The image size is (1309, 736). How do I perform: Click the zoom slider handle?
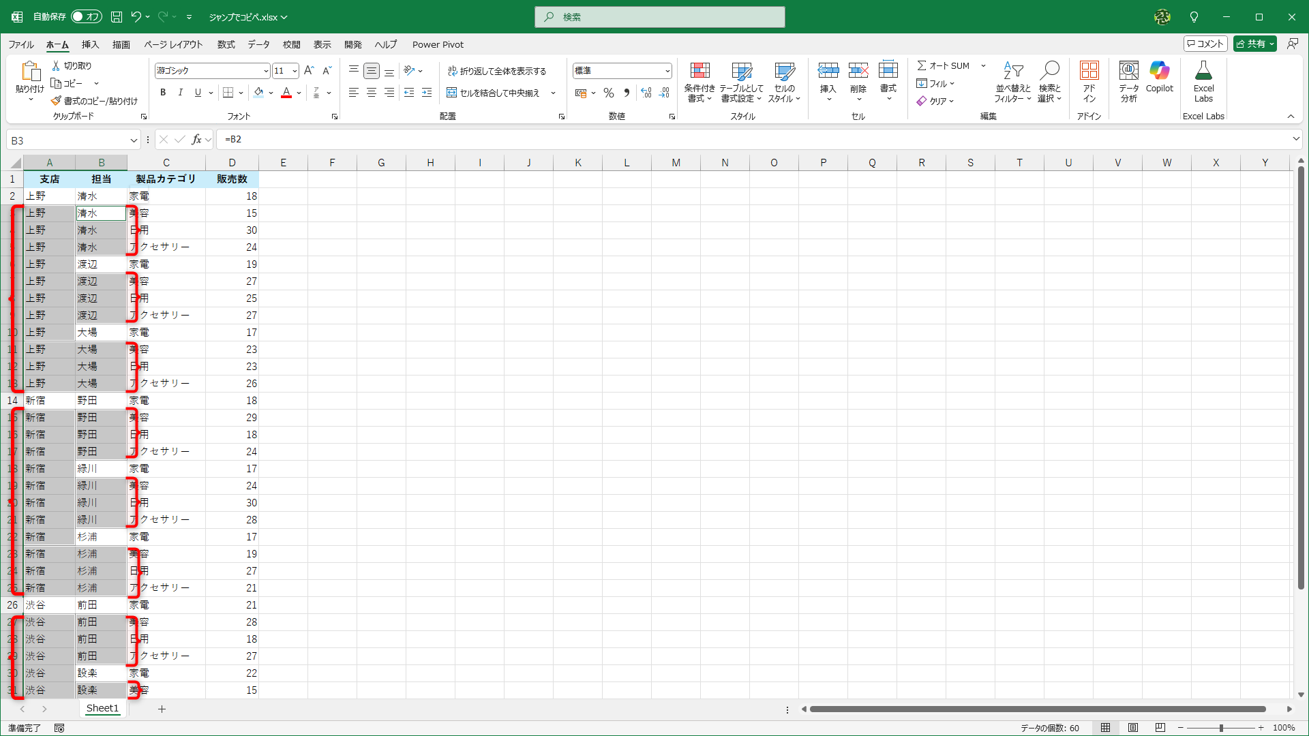1221,728
